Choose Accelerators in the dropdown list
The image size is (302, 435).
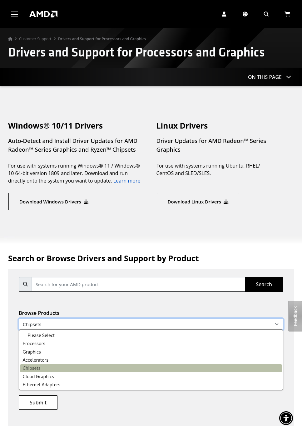tap(36, 360)
